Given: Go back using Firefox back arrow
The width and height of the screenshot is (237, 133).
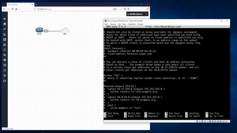Looking at the screenshot, I should [x=4, y=9].
